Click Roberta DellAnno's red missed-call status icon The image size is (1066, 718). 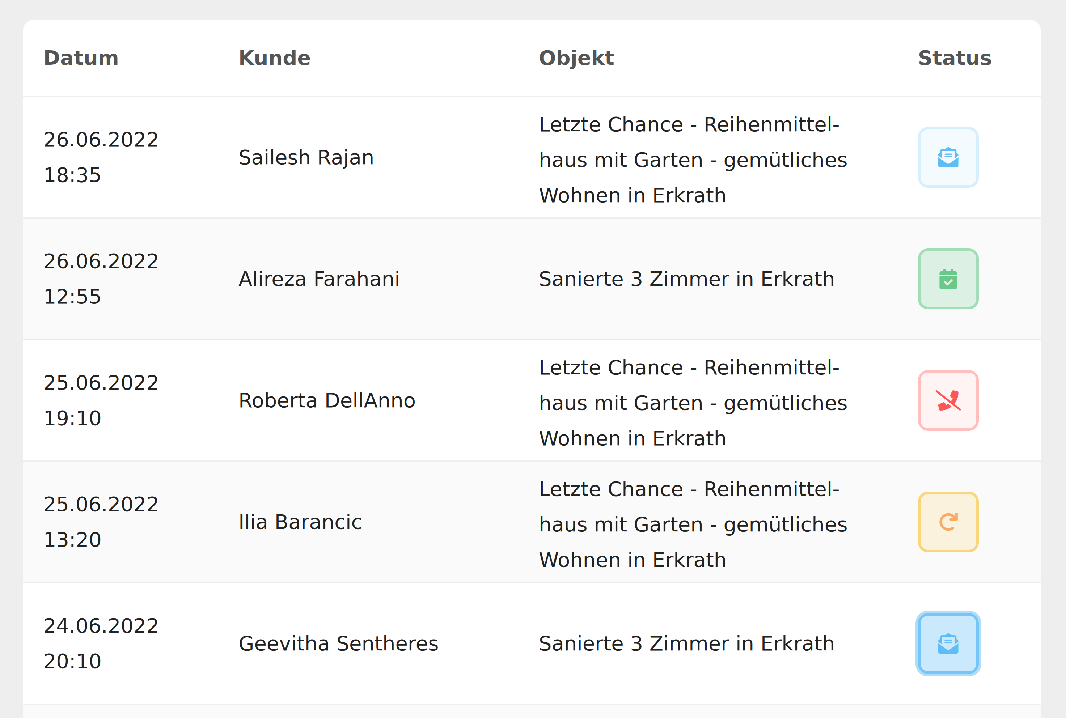click(x=948, y=400)
